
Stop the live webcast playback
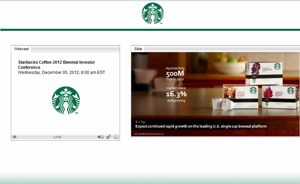click(15, 137)
